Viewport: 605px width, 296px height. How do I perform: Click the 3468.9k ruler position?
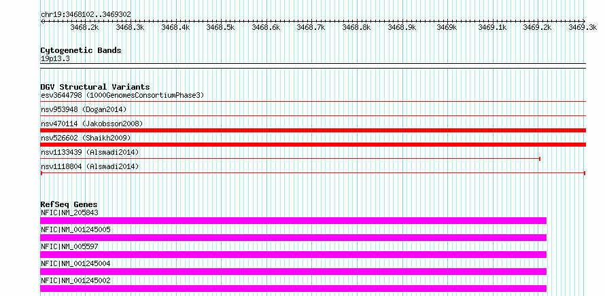tap(402, 27)
